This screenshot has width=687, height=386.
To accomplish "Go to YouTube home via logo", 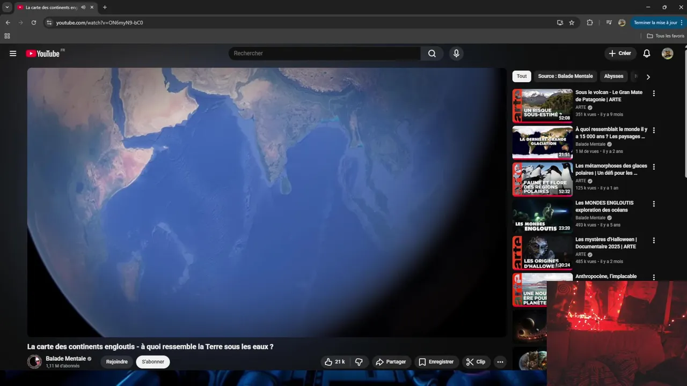I will click(43, 54).
